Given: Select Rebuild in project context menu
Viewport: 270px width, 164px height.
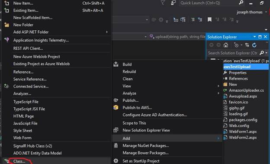Looking at the screenshot, I should (x=129, y=71).
